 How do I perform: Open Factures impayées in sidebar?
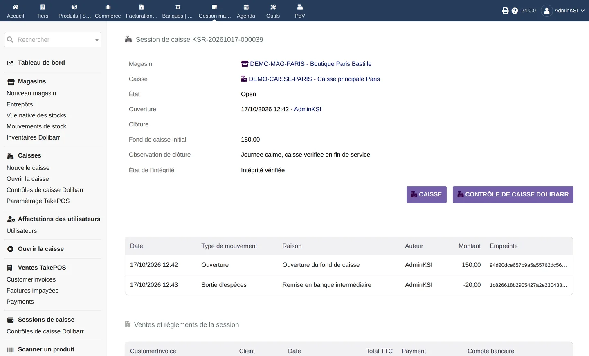(x=32, y=291)
